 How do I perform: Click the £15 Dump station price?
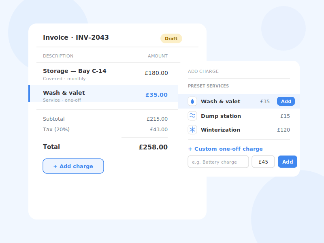click(x=285, y=116)
